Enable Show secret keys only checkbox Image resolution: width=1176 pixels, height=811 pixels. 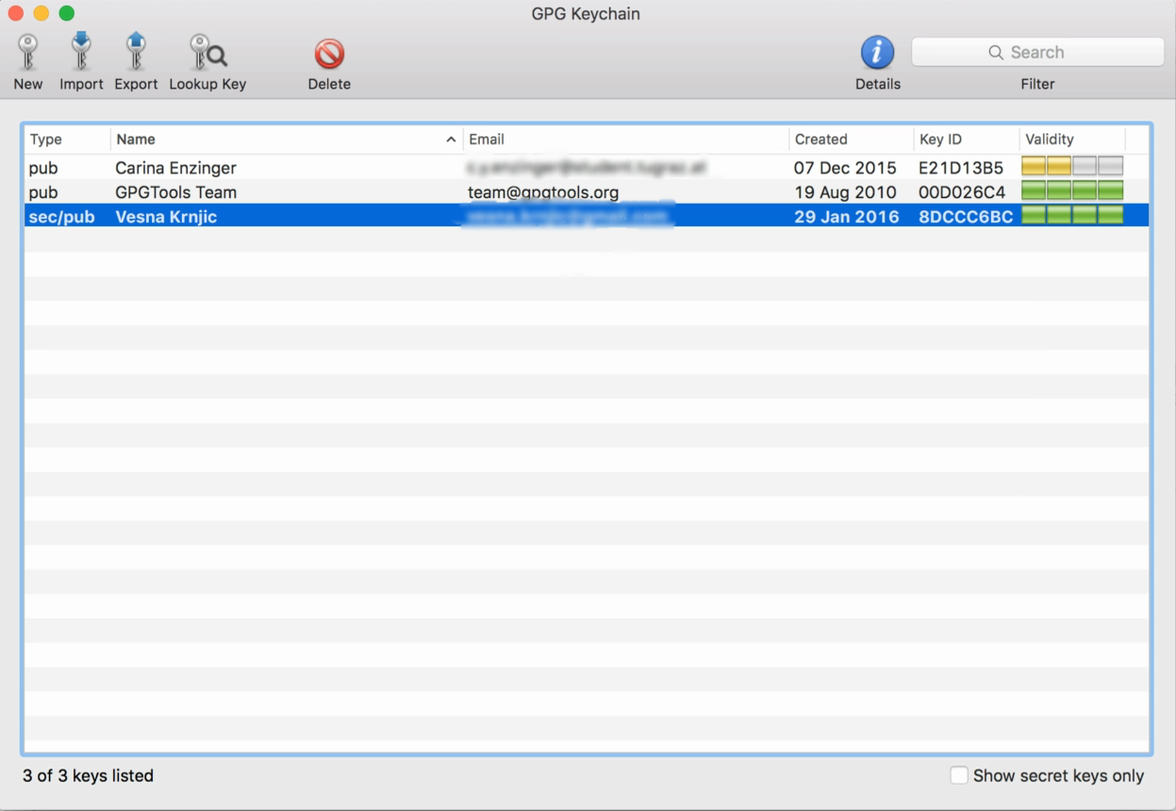click(959, 775)
